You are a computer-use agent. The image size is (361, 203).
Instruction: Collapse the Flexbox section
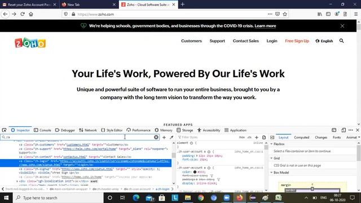tap(271, 144)
